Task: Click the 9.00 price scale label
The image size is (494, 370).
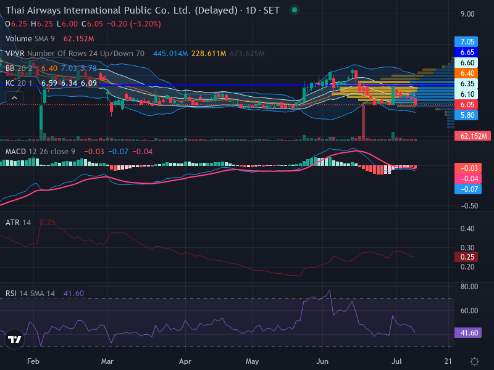Action: (x=467, y=14)
